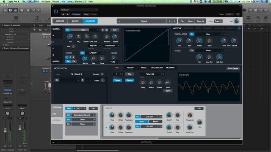The width and height of the screenshot is (271, 152).
Task: Select the AHDSR modulator tab
Action: [x=130, y=68]
